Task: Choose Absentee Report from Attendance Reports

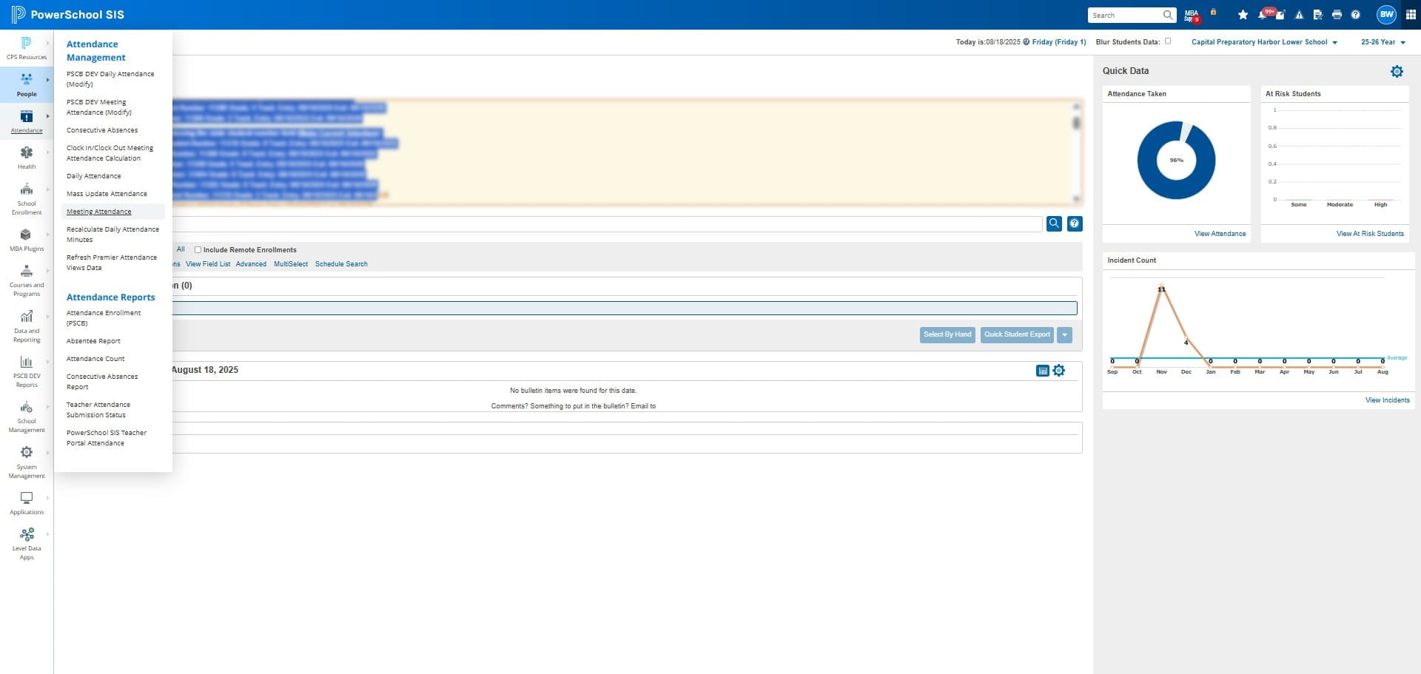Action: pos(93,341)
